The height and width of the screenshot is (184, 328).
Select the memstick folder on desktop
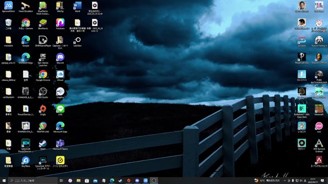[x=8, y=41]
